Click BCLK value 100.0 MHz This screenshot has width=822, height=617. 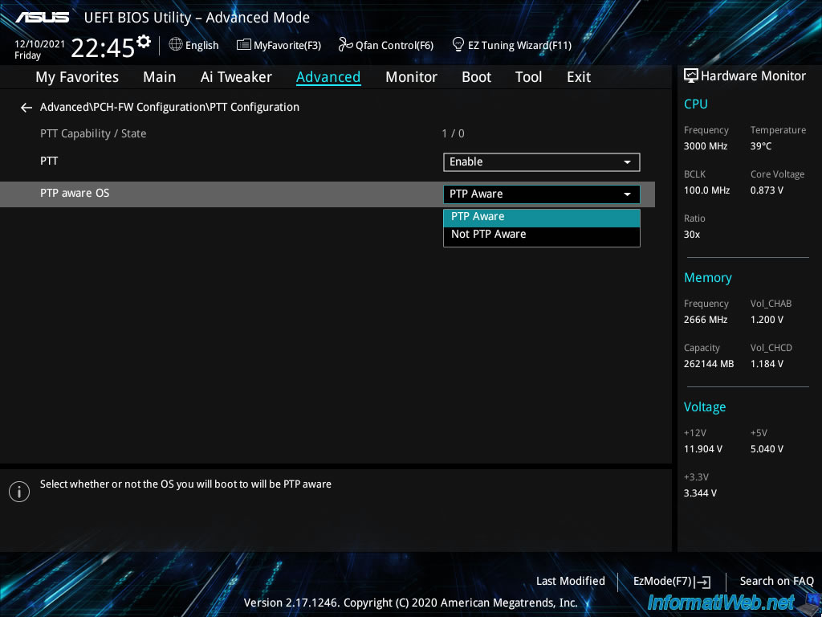pos(706,190)
